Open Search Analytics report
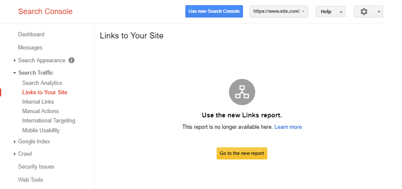 (x=42, y=83)
